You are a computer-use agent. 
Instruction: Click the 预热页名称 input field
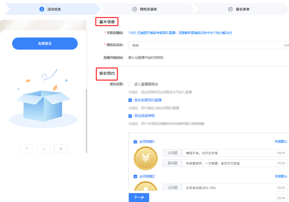click(205, 46)
